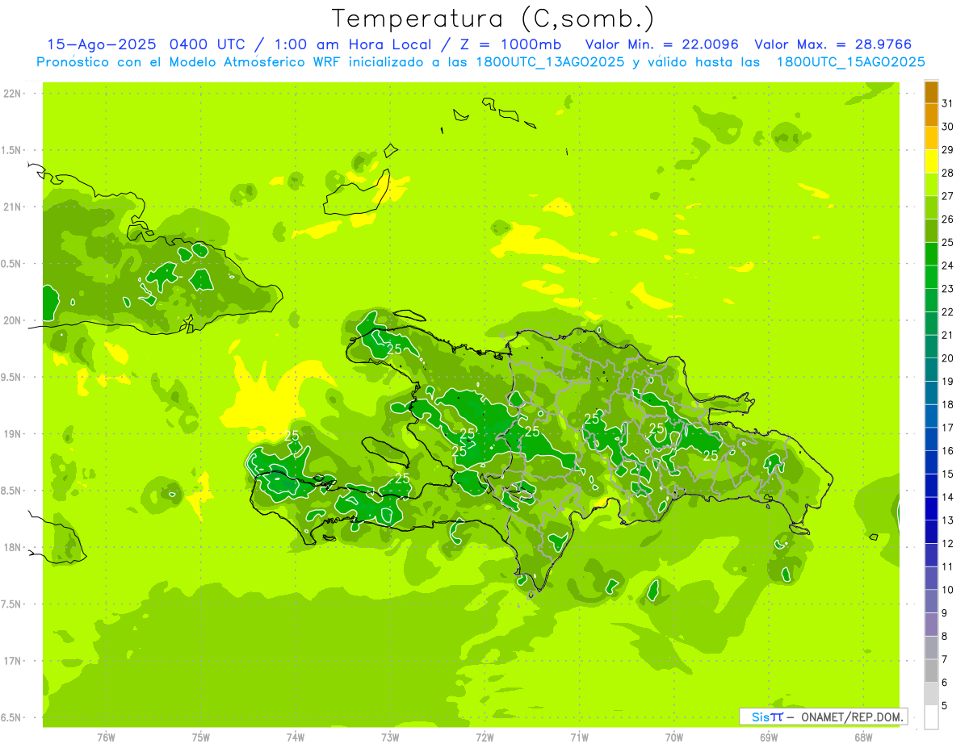Image resolution: width=969 pixels, height=748 pixels.
Task: Click the 20N latitude label
Action: [x=14, y=320]
